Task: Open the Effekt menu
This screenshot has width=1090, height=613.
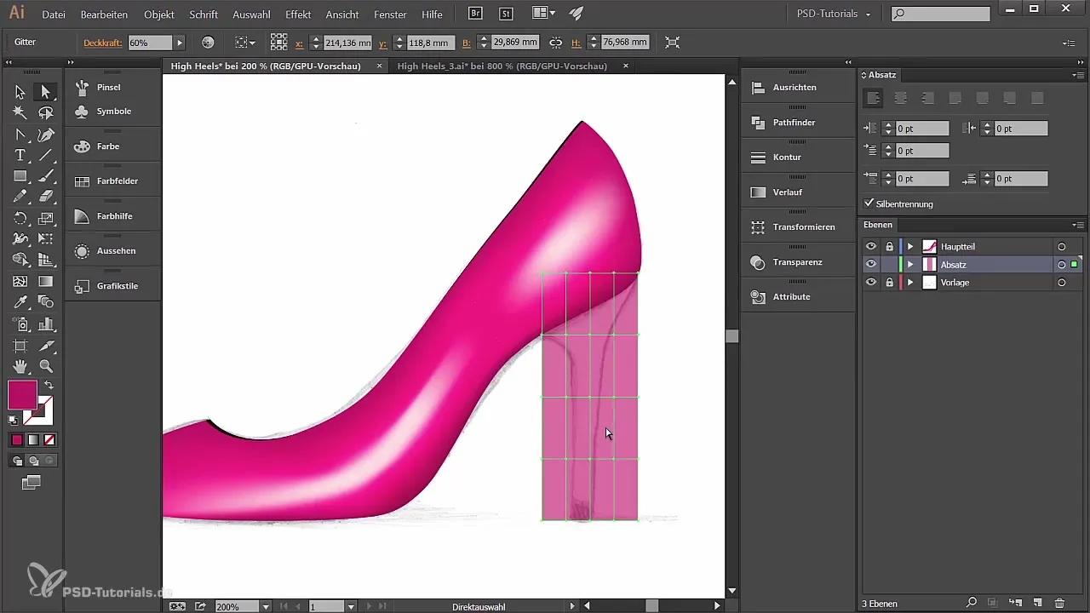Action: (x=298, y=14)
